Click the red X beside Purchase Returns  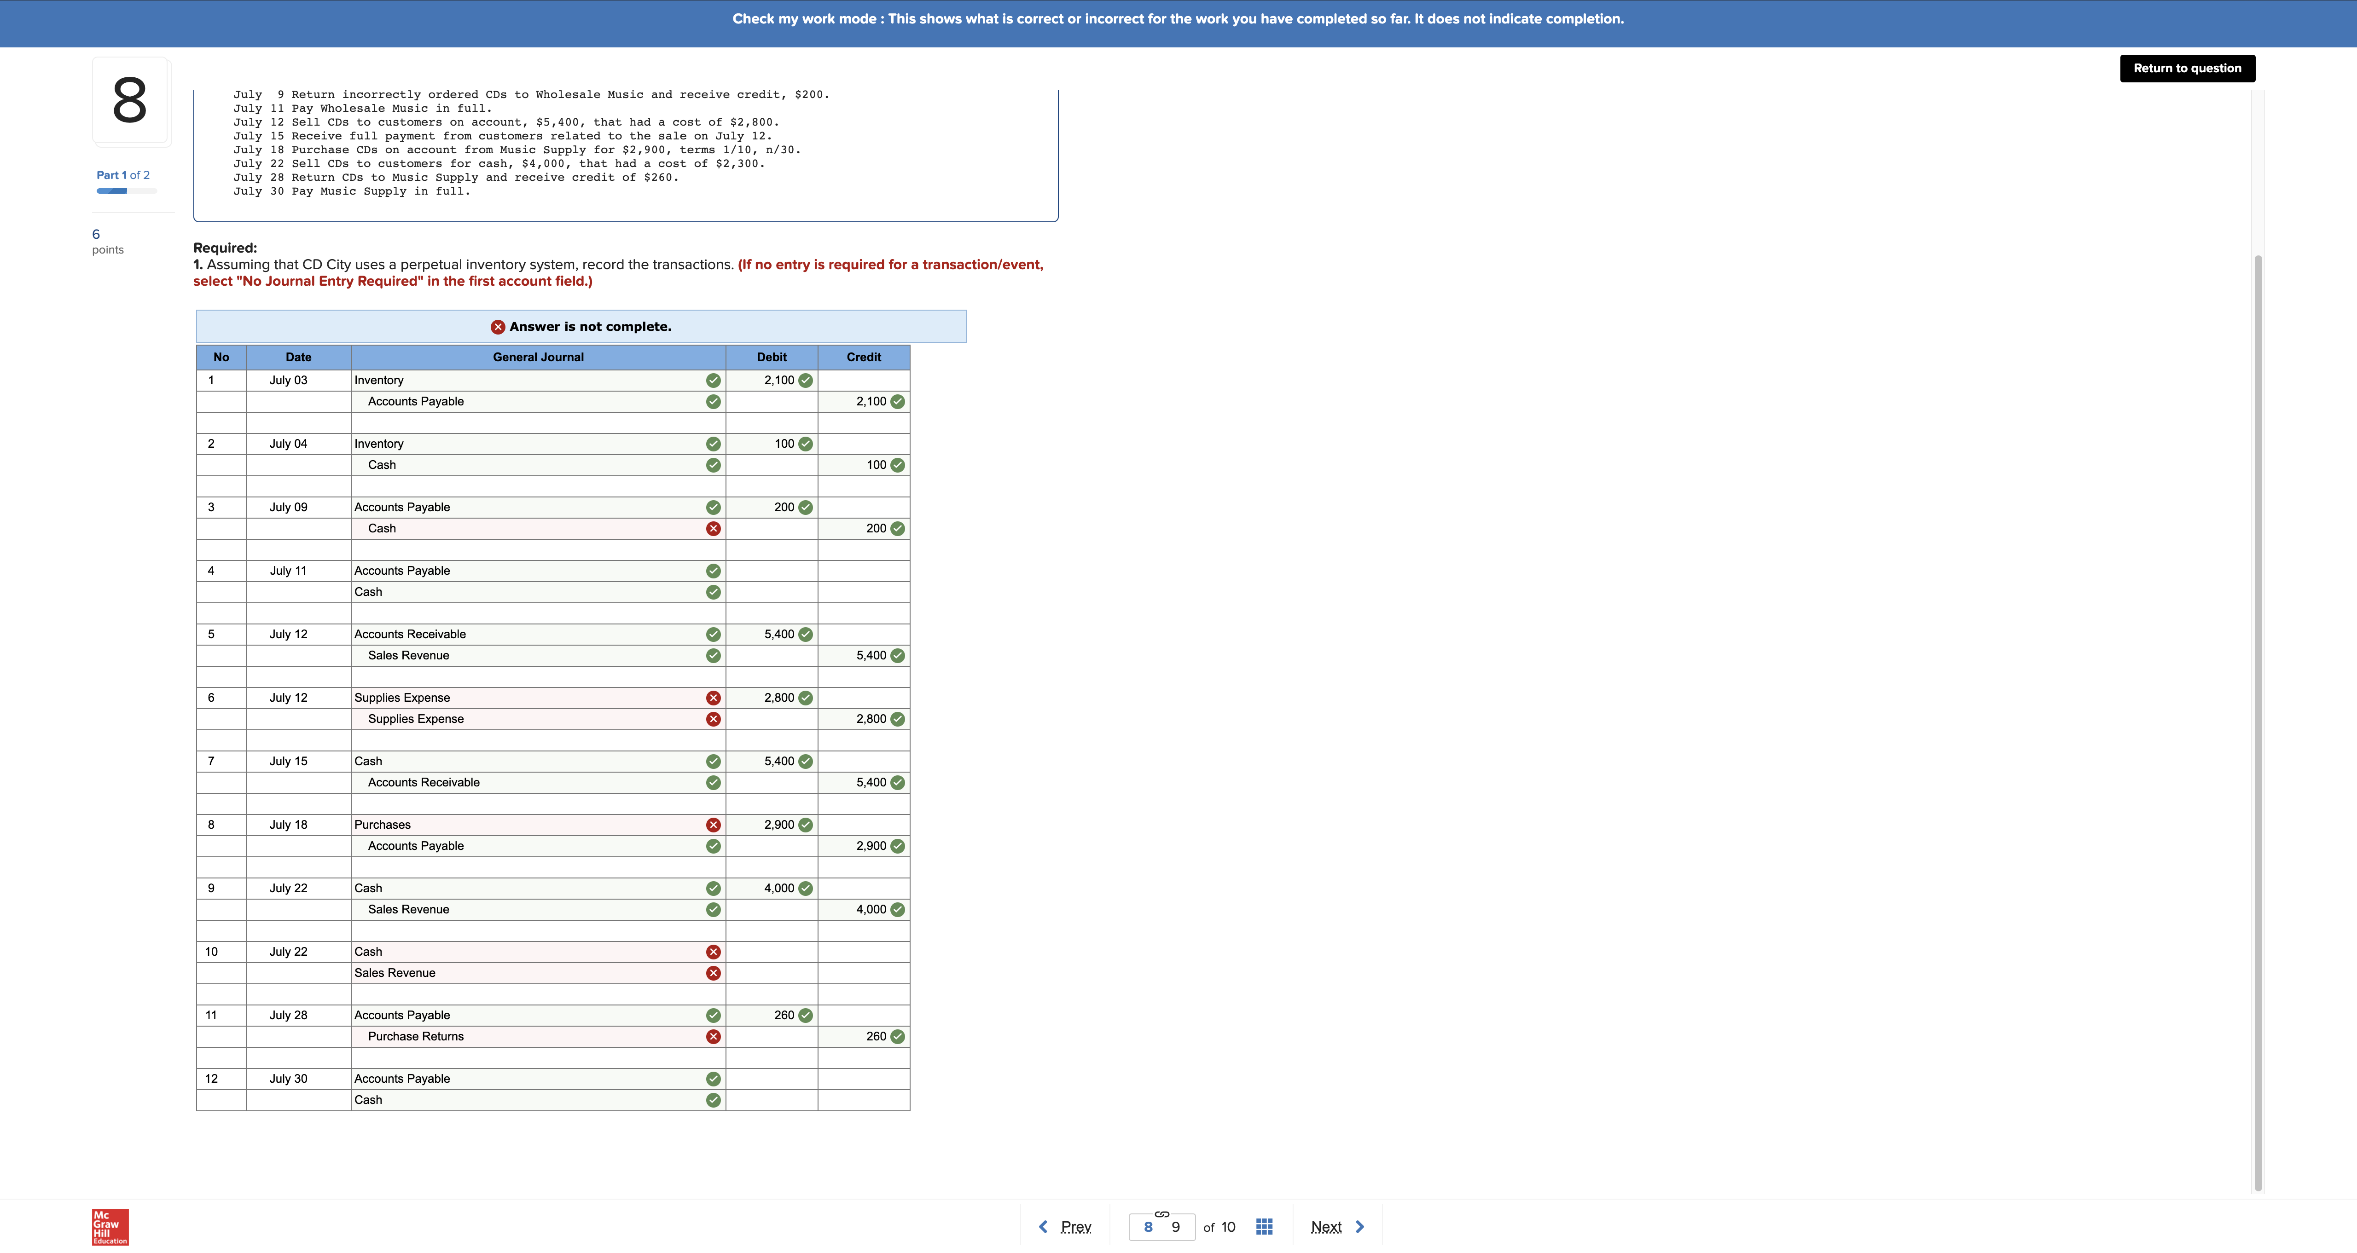coord(713,1036)
